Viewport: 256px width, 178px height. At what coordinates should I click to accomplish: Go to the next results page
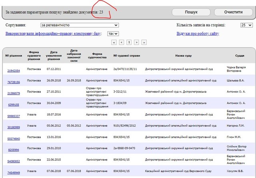point(136,42)
